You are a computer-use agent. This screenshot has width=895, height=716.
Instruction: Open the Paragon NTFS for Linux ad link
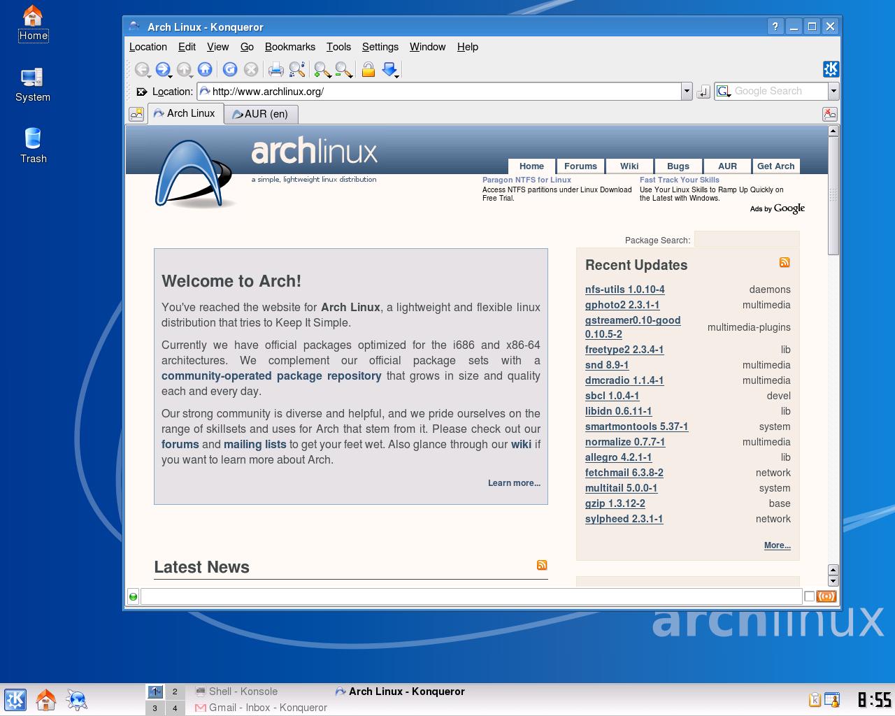pos(527,180)
